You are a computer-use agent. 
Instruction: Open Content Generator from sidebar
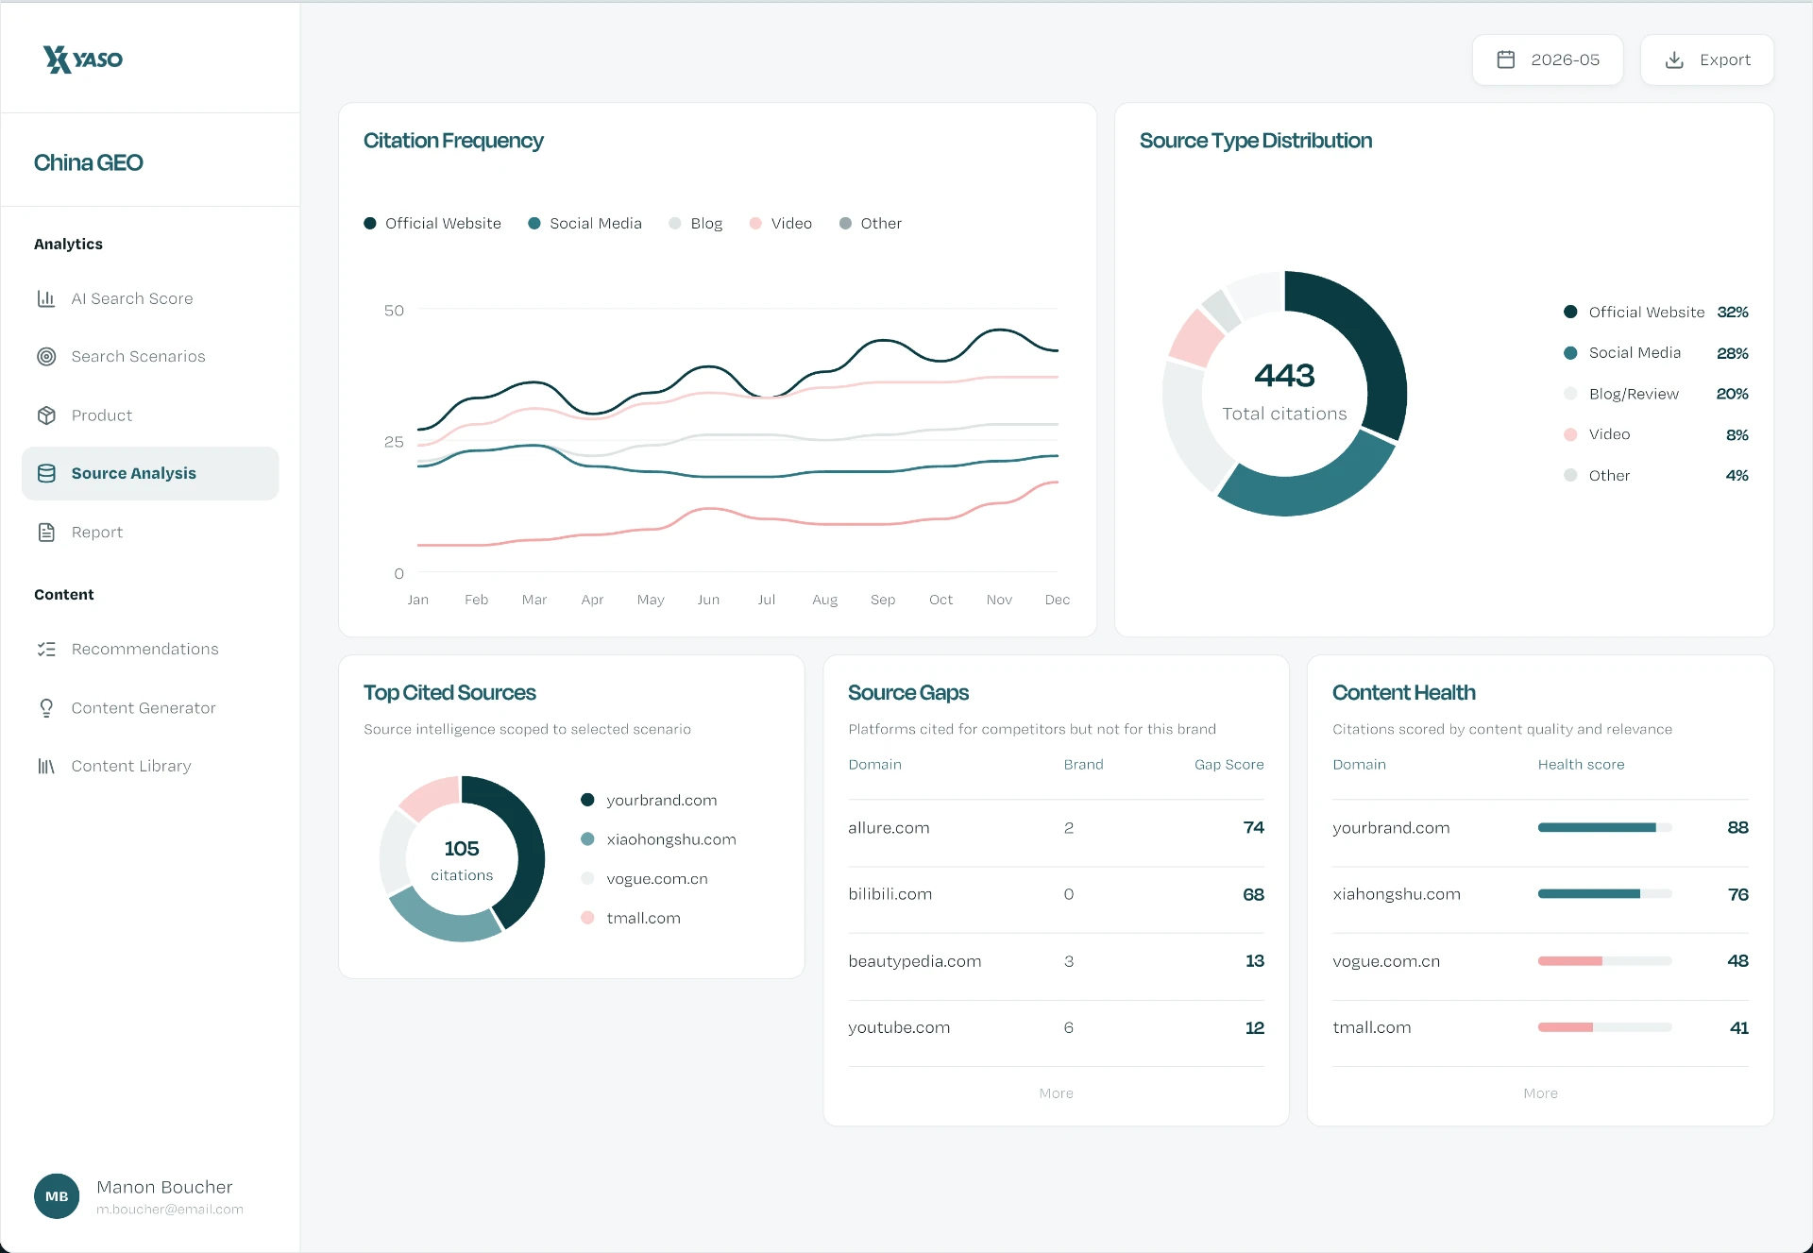(x=150, y=708)
